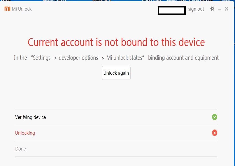Image resolution: width=235 pixels, height=166 pixels.
Task: Click the zumba audio desktop label
Action: (x=152, y=1)
